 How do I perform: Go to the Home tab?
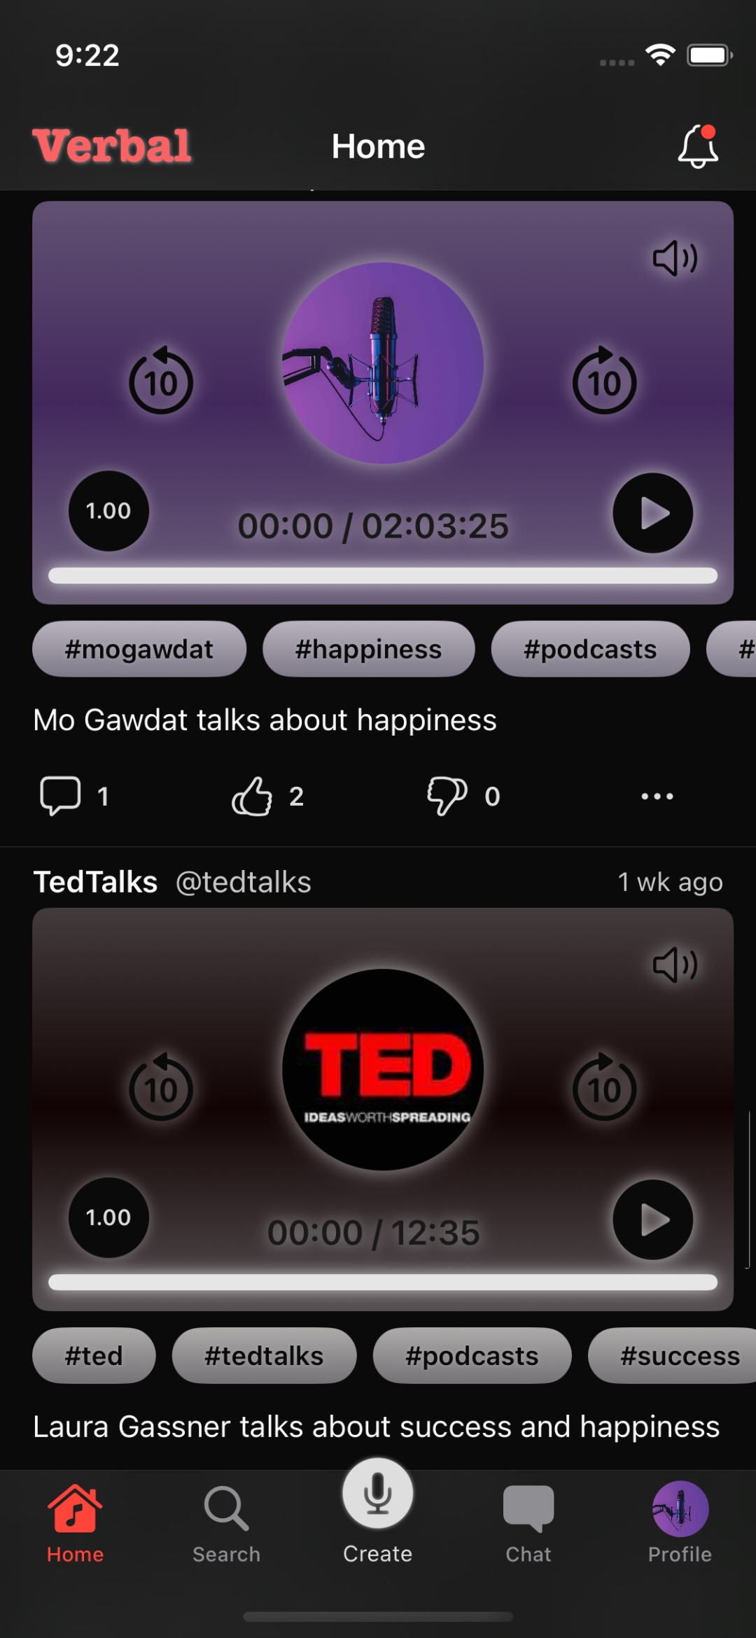pos(75,1525)
